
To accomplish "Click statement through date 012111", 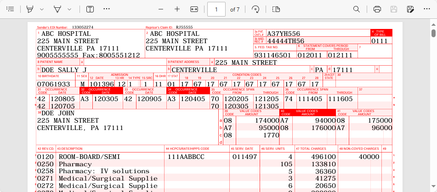I will click(340, 55).
